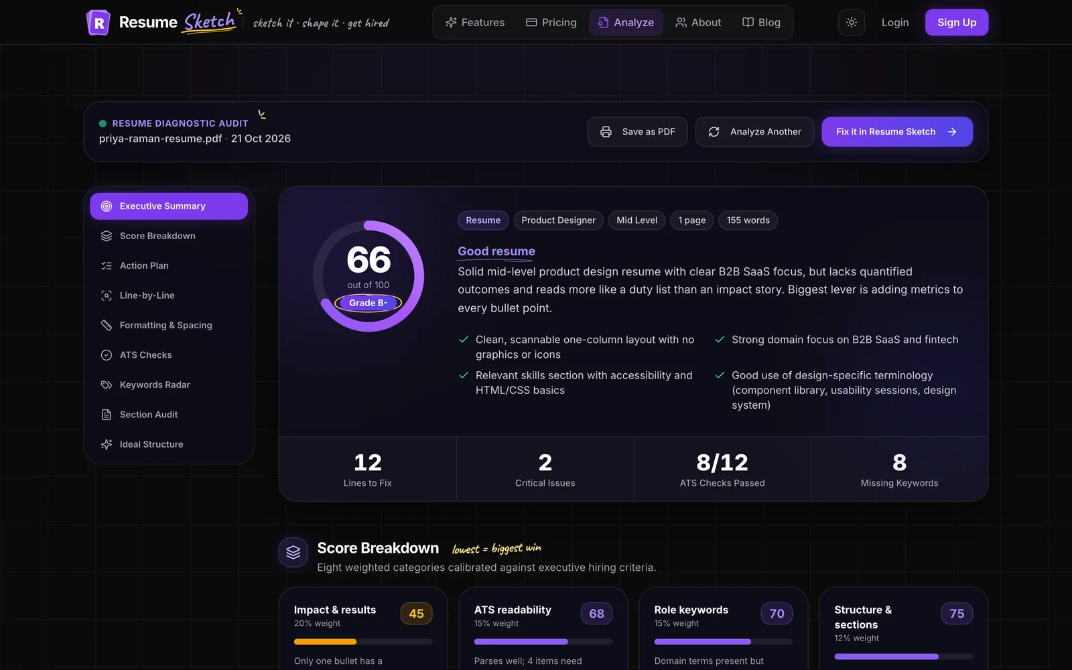Click the Product Designer tag chip
The width and height of the screenshot is (1072, 670).
click(x=559, y=220)
